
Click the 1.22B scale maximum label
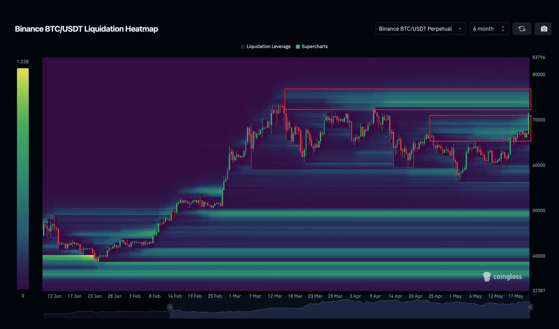[23, 62]
